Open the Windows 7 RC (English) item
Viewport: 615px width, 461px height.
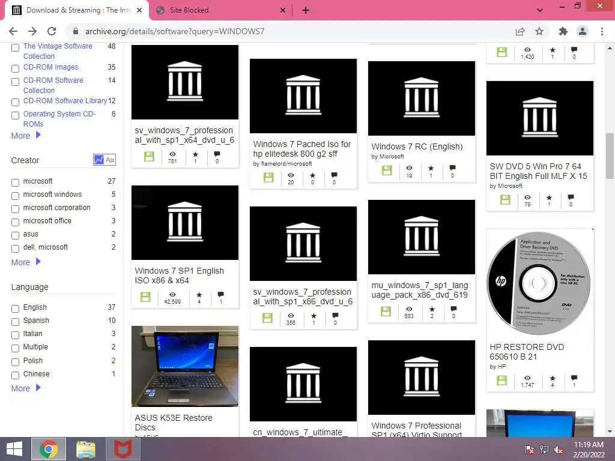point(417,146)
